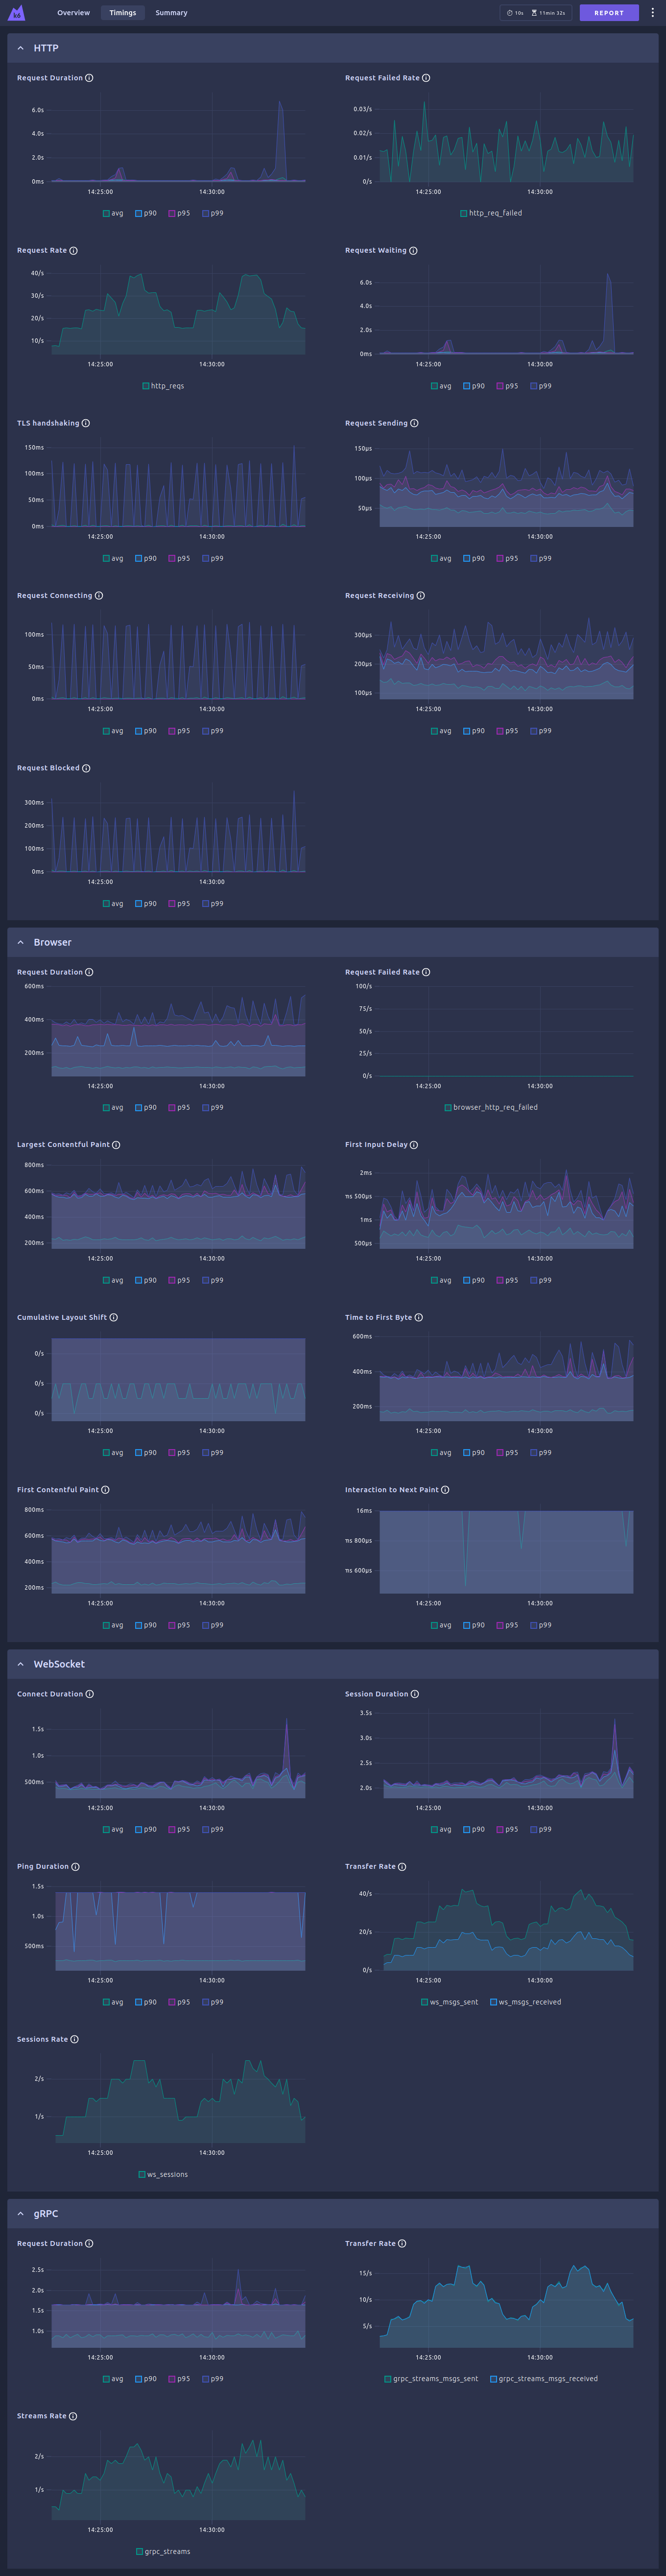This screenshot has height=2576, width=666.
Task: Show info for TLS handshaking
Action: click(85, 423)
